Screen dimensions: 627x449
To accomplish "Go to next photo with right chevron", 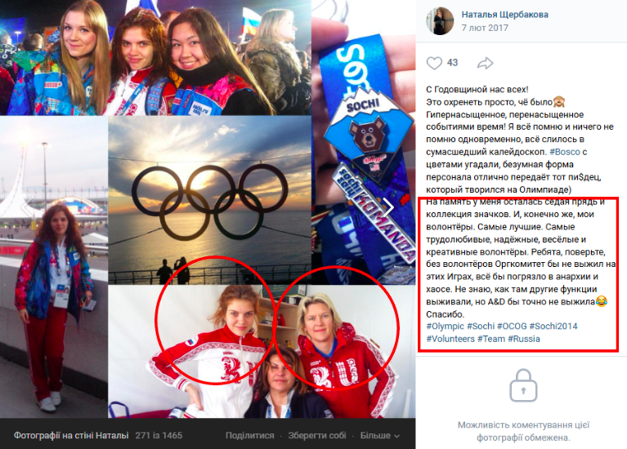I will coord(389,207).
